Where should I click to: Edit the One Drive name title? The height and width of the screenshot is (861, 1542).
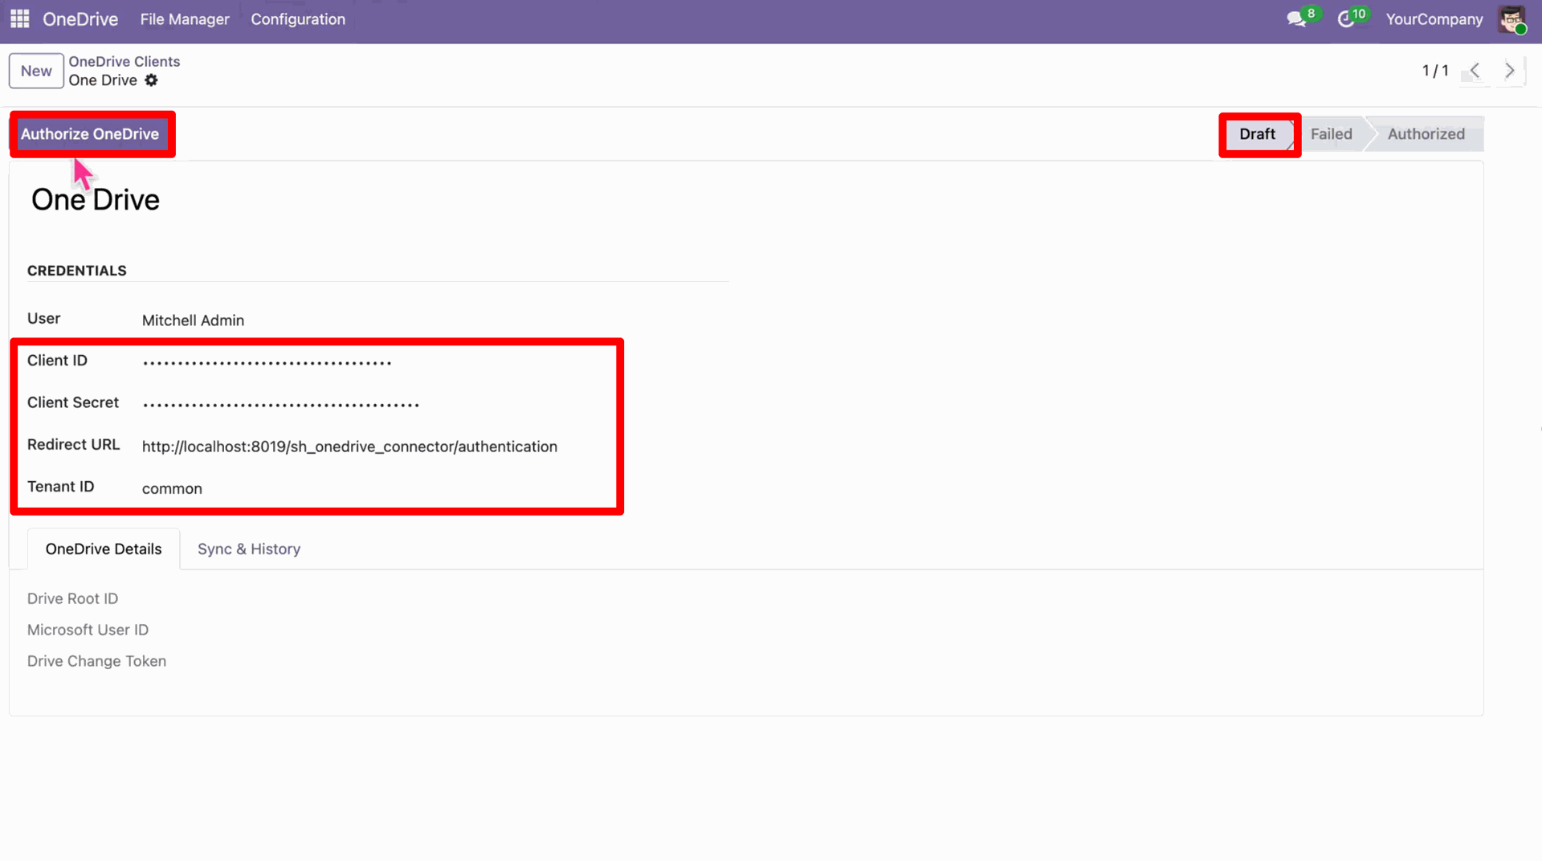(96, 200)
